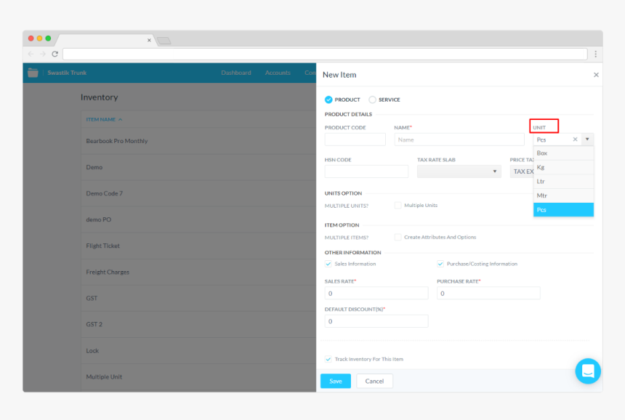Select the GST inventory row
Screen dimensions: 625x420
[x=198, y=298]
